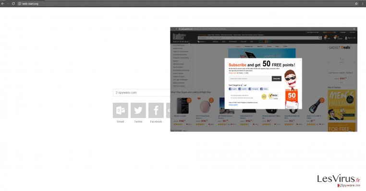Image resolution: width=366 pixels, height=191 pixels.
Task: Open the browser three-dot menu
Action: coord(363,4)
